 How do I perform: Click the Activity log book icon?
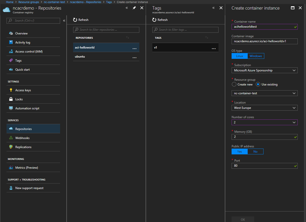(11, 42)
